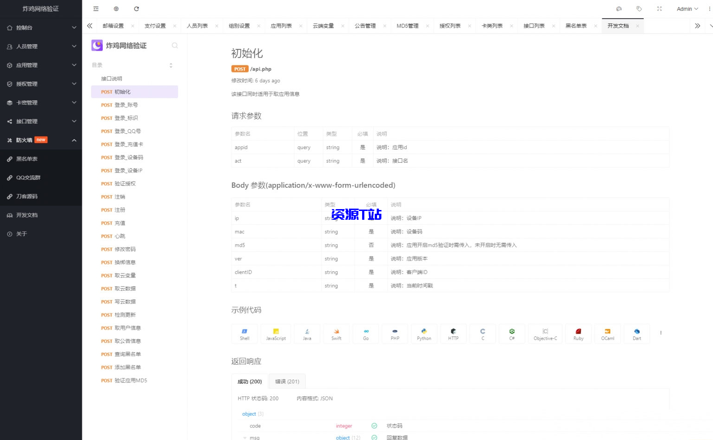The height and width of the screenshot is (440, 713).
Task: Click the more-languages dots beside code samples
Action: pos(660,332)
